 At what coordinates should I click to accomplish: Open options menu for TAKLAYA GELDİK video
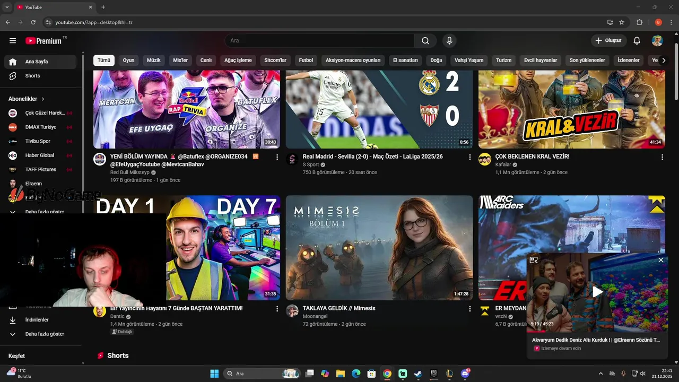469,309
